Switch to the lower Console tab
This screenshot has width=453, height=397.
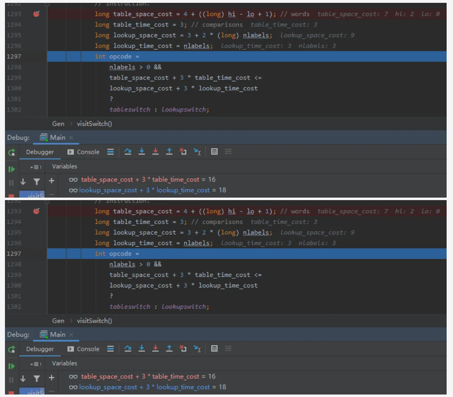point(83,349)
